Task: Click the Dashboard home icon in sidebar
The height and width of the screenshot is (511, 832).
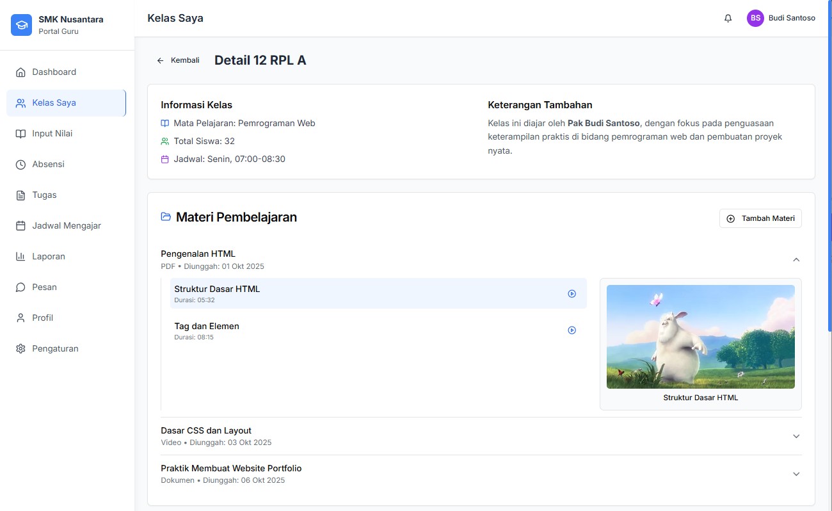Action: 20,72
